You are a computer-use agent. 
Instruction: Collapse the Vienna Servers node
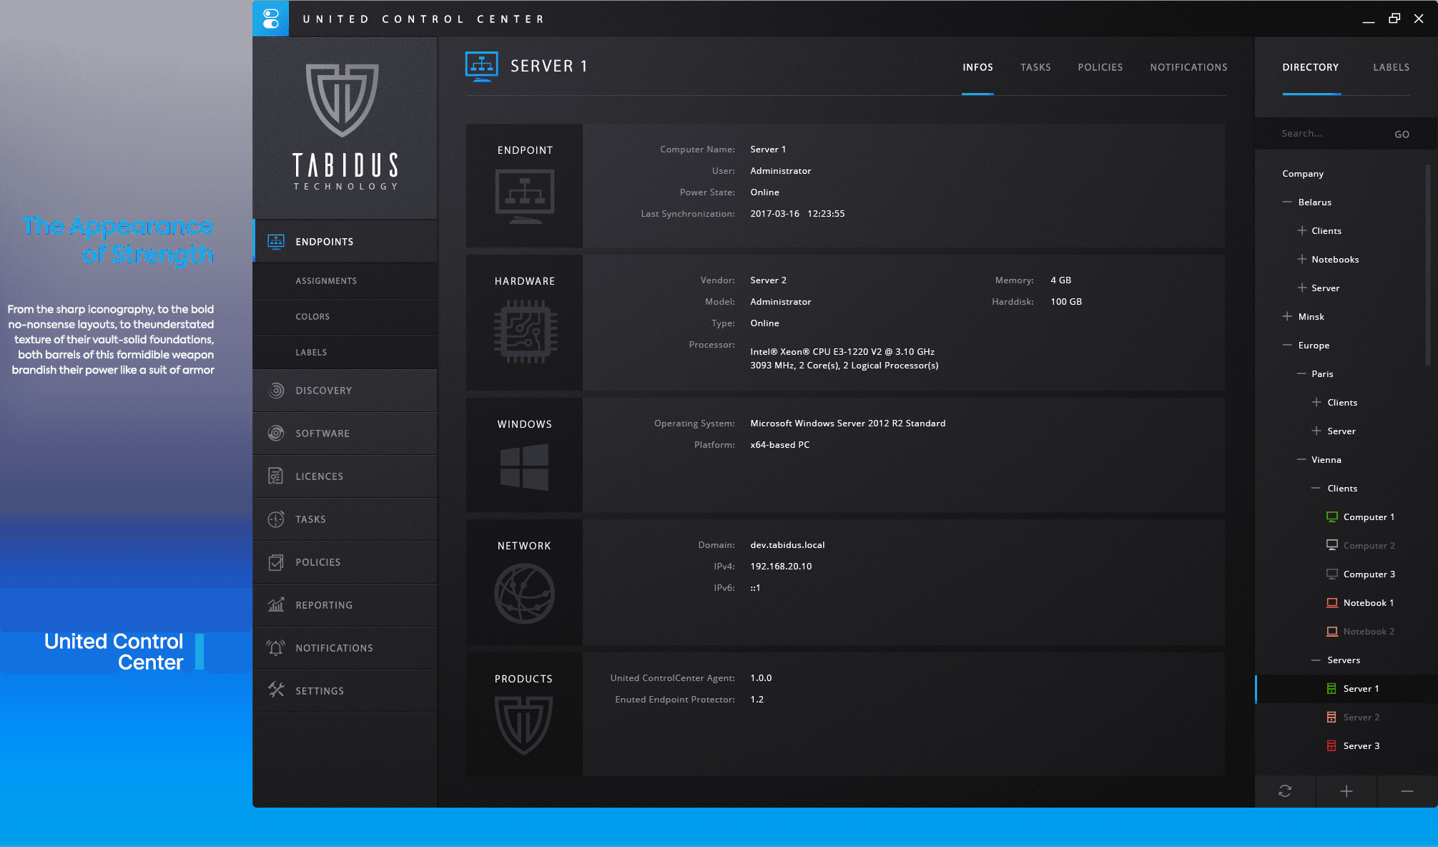click(1316, 660)
